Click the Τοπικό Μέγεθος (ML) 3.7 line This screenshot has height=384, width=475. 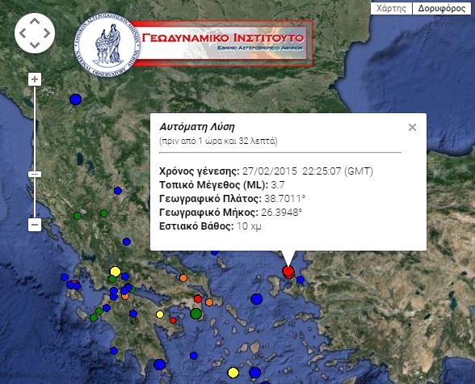click(x=221, y=185)
